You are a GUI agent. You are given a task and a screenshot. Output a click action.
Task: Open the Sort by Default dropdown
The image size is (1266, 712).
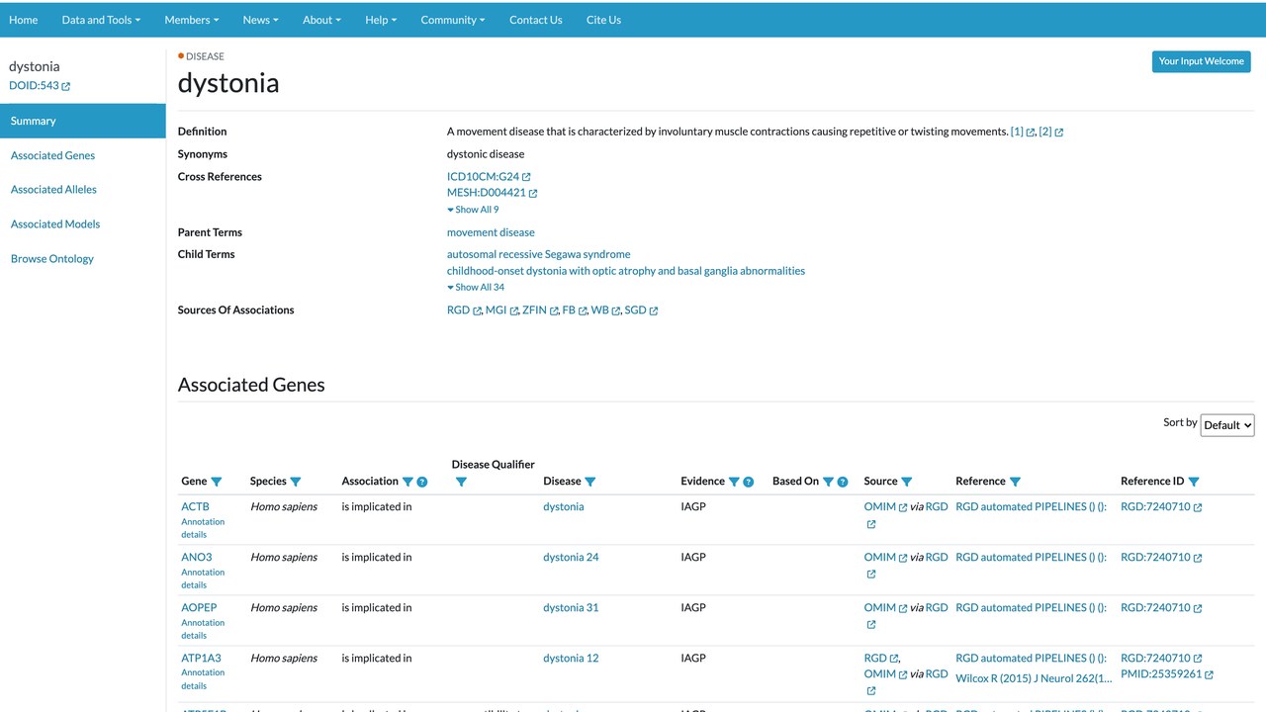pyautogui.click(x=1227, y=425)
